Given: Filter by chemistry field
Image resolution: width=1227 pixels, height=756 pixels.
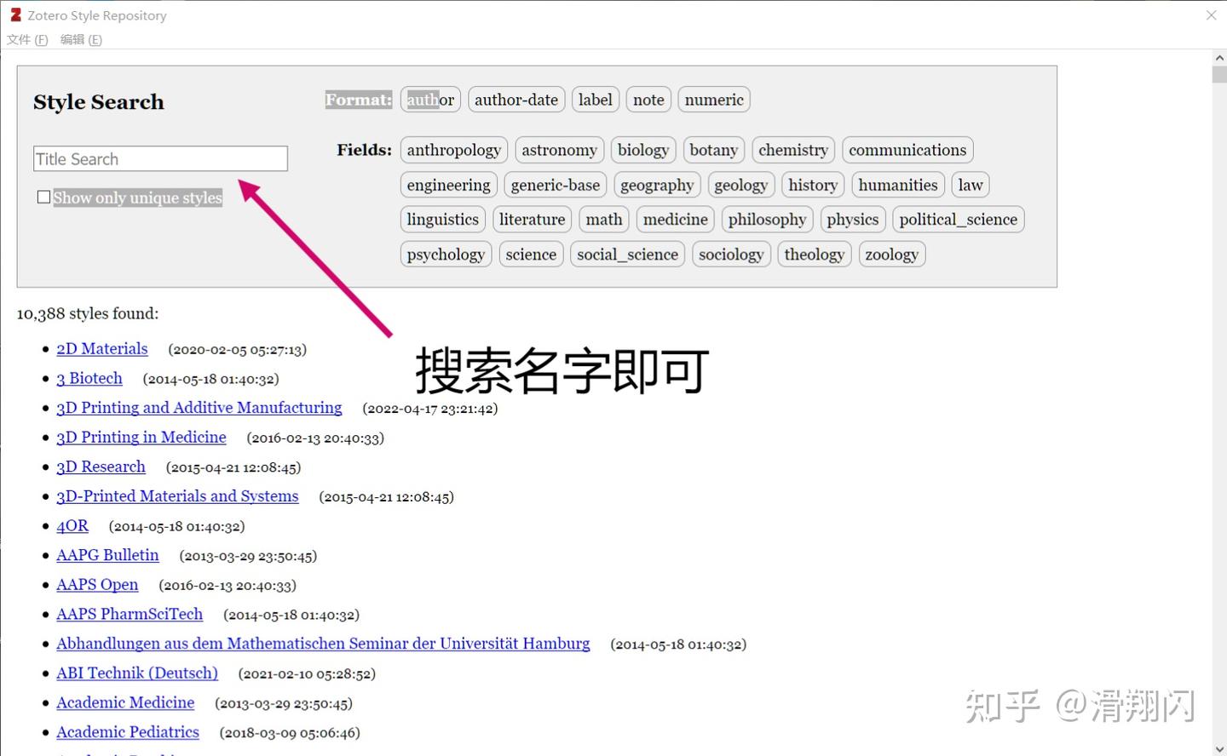Looking at the screenshot, I should 793,150.
